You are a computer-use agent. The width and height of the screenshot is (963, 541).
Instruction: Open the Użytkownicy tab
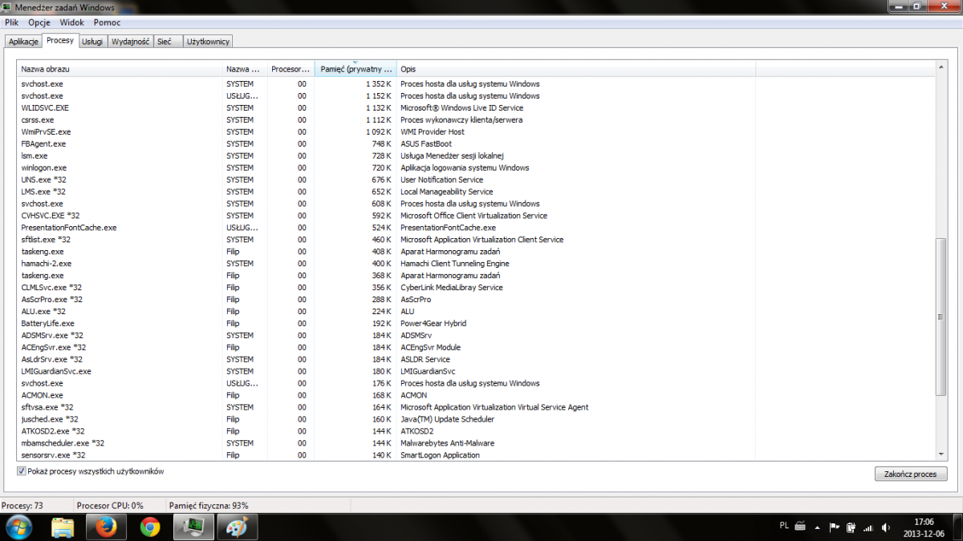click(x=209, y=41)
